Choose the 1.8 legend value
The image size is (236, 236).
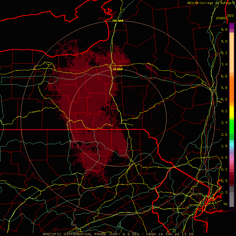click(x=224, y=146)
